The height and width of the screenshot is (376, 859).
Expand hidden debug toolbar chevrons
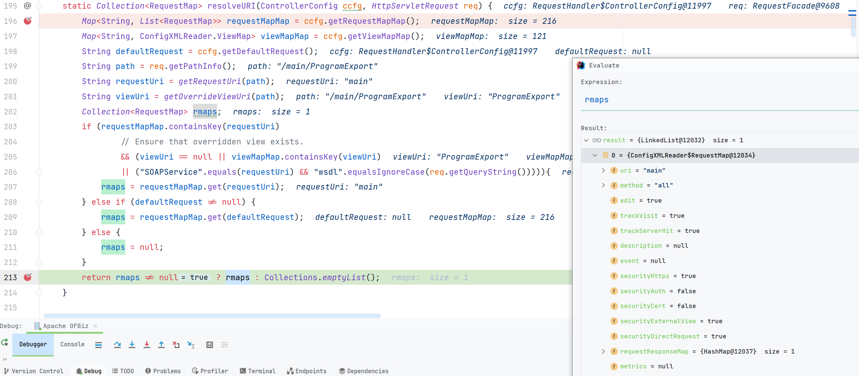click(5, 359)
